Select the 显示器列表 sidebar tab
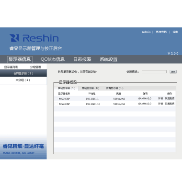Image resolution: width=182 pixels, height=182 pixels. 11,67
